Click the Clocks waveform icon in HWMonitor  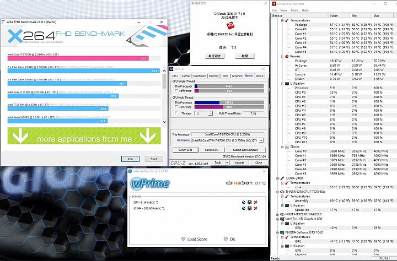coord(287,146)
